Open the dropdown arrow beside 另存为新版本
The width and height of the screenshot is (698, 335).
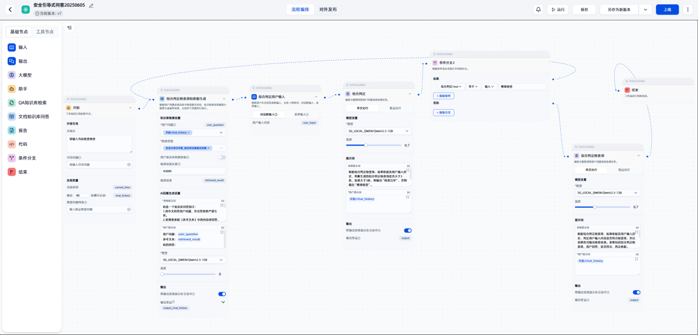pyautogui.click(x=646, y=9)
